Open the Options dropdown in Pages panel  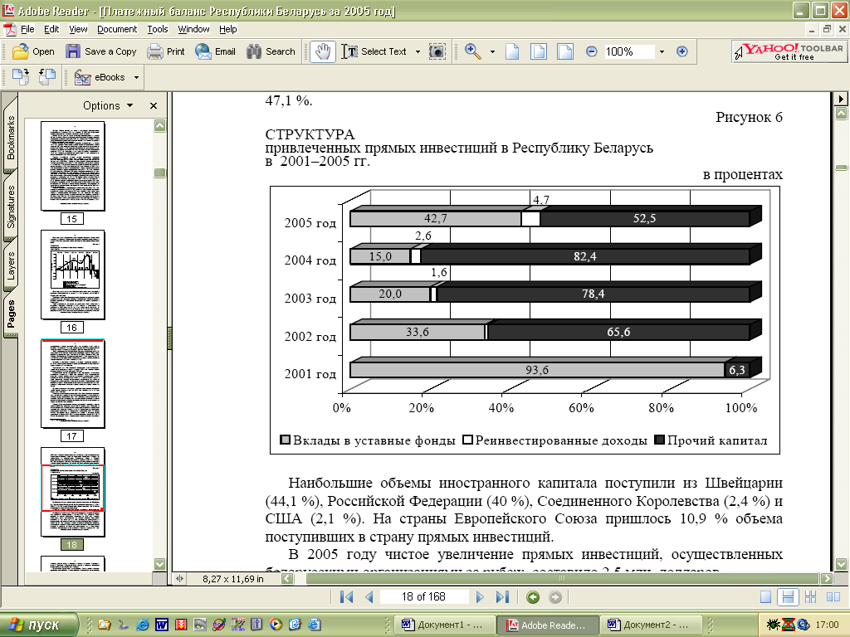(107, 105)
